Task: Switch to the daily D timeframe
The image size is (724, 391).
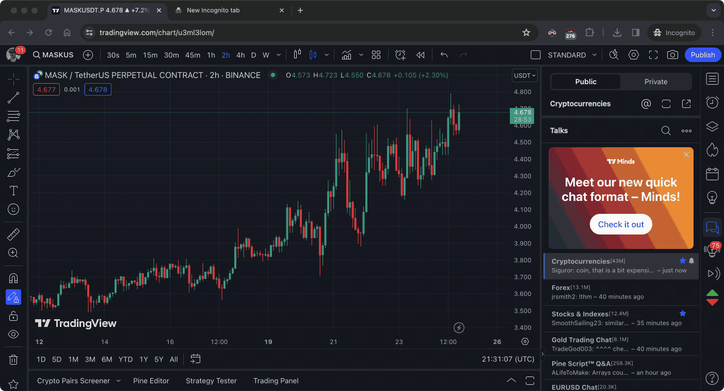Action: pyautogui.click(x=253, y=55)
